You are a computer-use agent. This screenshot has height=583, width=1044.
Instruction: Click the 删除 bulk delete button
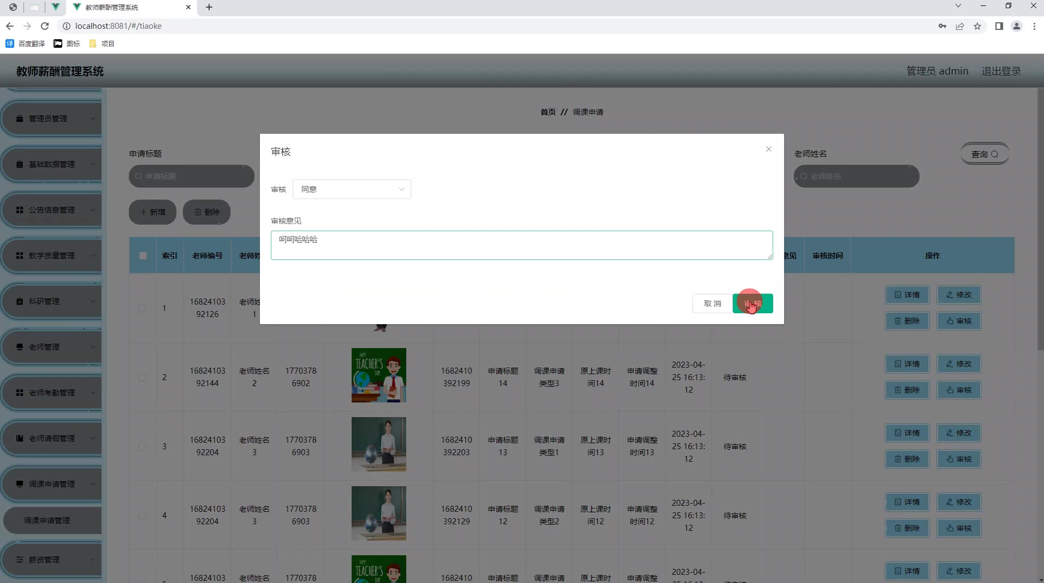point(207,212)
